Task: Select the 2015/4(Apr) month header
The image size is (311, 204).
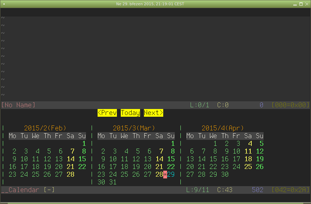Action: pos(223,128)
